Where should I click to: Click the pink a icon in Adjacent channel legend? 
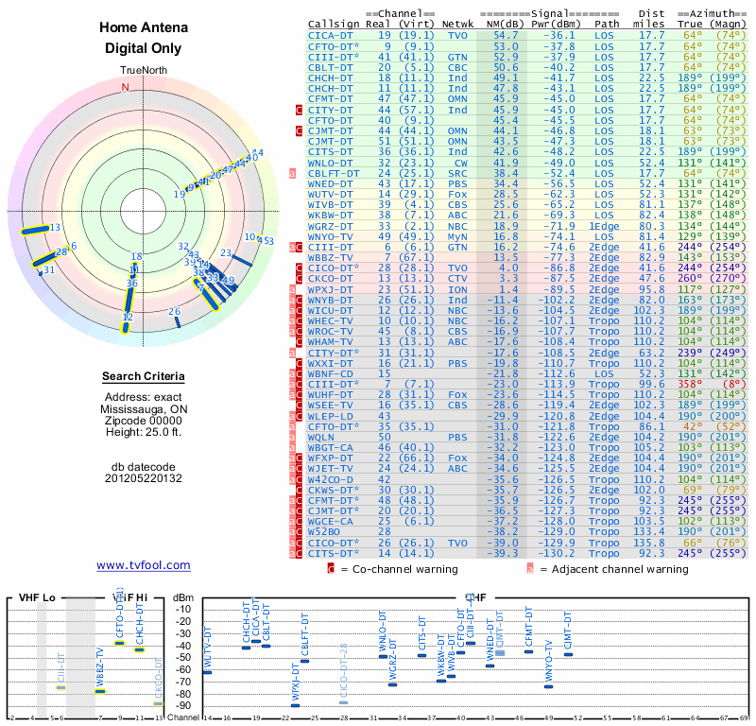530,569
